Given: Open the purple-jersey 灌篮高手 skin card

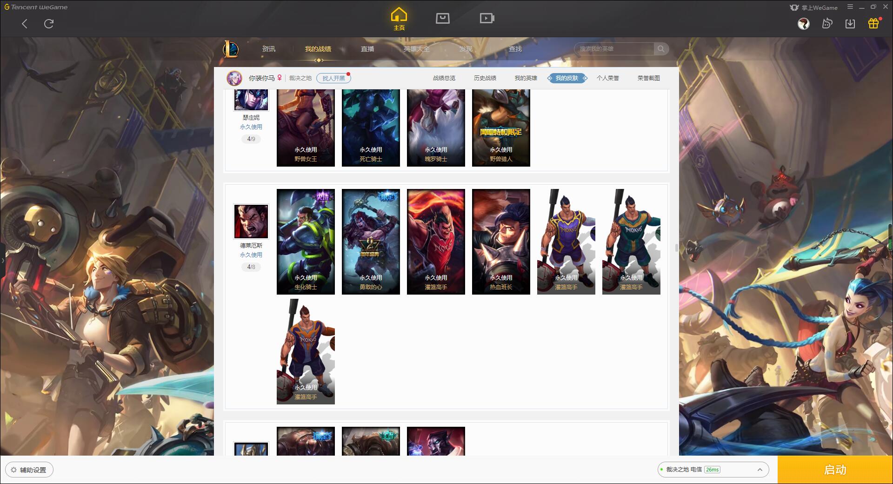Looking at the screenshot, I should pyautogui.click(x=566, y=242).
